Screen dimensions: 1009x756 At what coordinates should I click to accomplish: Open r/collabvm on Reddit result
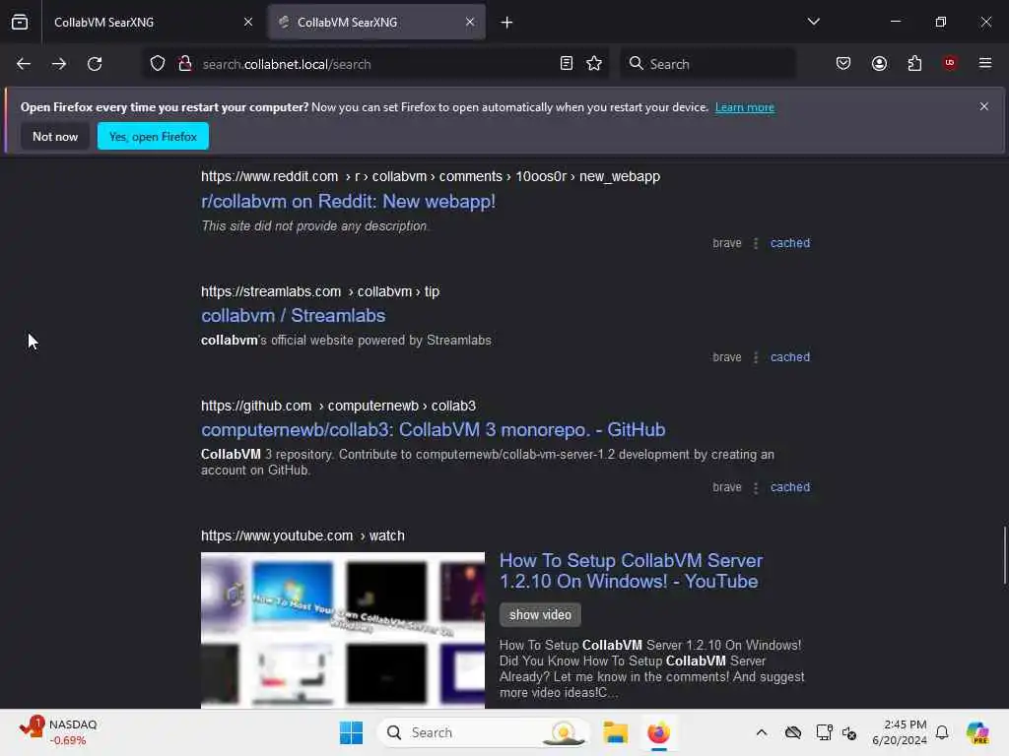pos(348,201)
